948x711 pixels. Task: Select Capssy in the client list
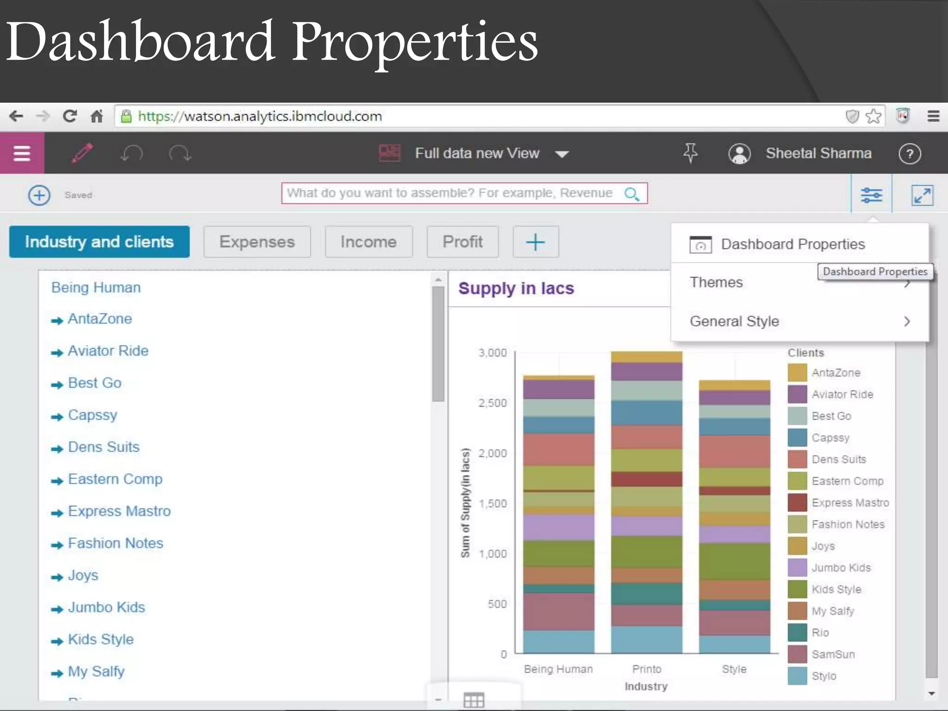click(92, 415)
